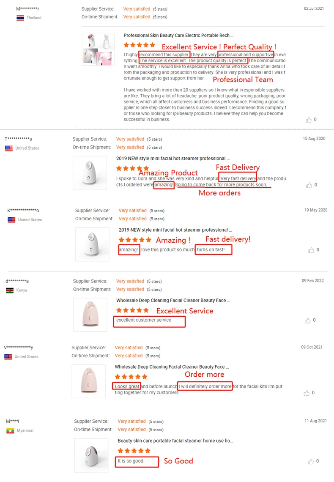Open Professional Skin Beauty Care Electric Portable product link
The image size is (334, 482).
(178, 36)
